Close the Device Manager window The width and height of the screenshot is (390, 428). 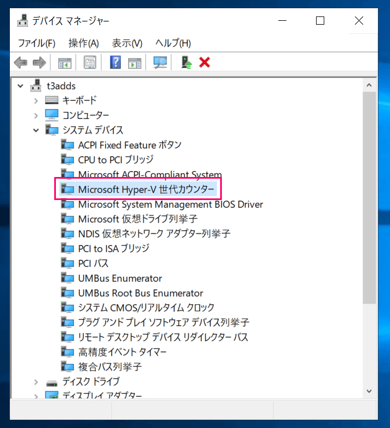(x=359, y=20)
